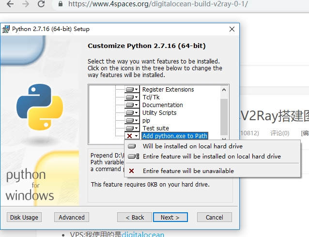Click the feature tree scrollbar thumb
The image size is (309, 237).
(224, 117)
